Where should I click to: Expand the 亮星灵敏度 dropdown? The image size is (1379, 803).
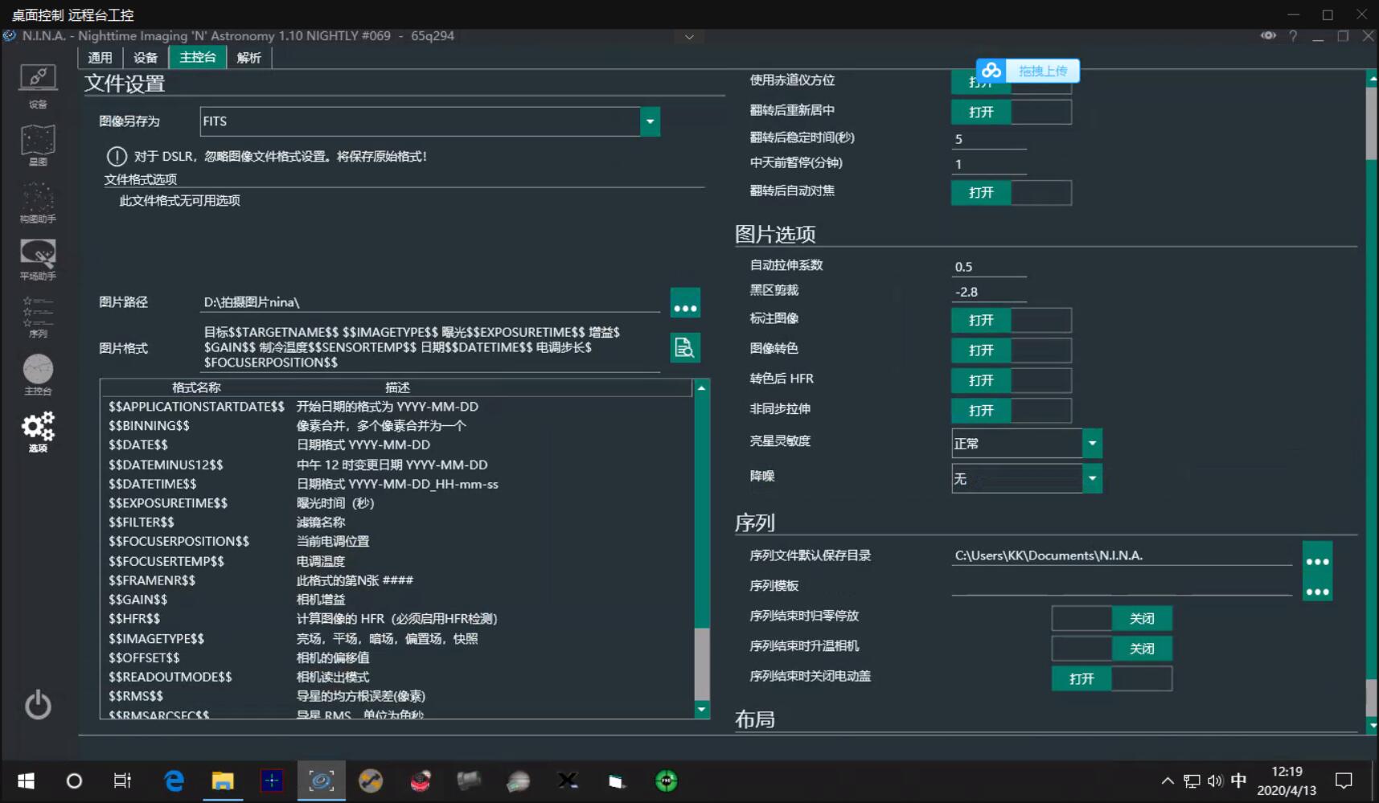click(1092, 443)
